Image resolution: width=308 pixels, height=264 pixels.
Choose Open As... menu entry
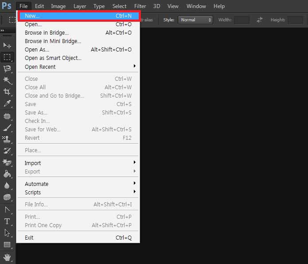click(78, 50)
